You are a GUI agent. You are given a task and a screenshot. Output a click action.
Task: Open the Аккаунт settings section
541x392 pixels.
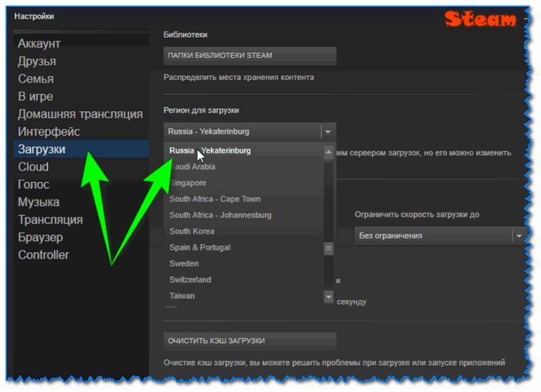[81, 43]
